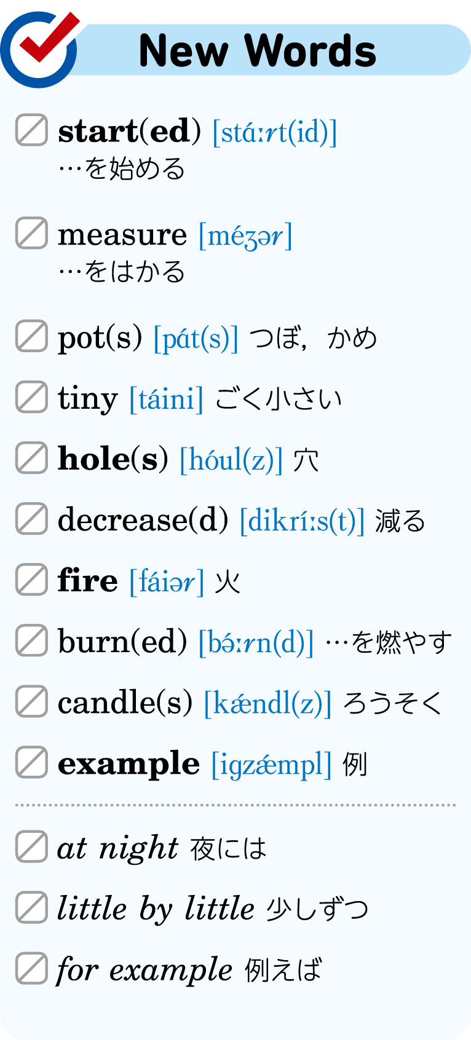
Task: Tick the 'little by little' checkbox
Action: point(31,907)
